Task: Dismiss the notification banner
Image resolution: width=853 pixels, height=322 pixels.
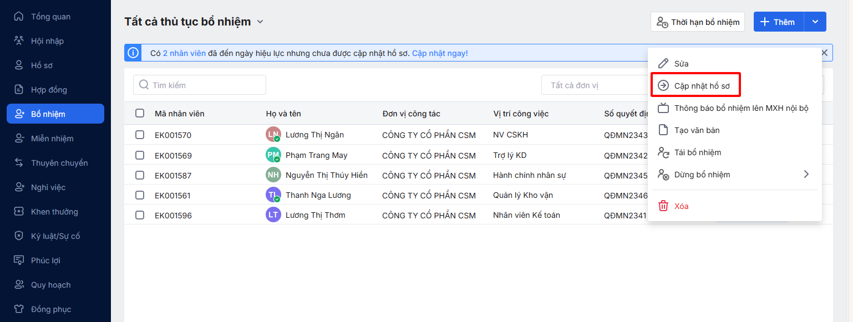Action: pos(824,53)
